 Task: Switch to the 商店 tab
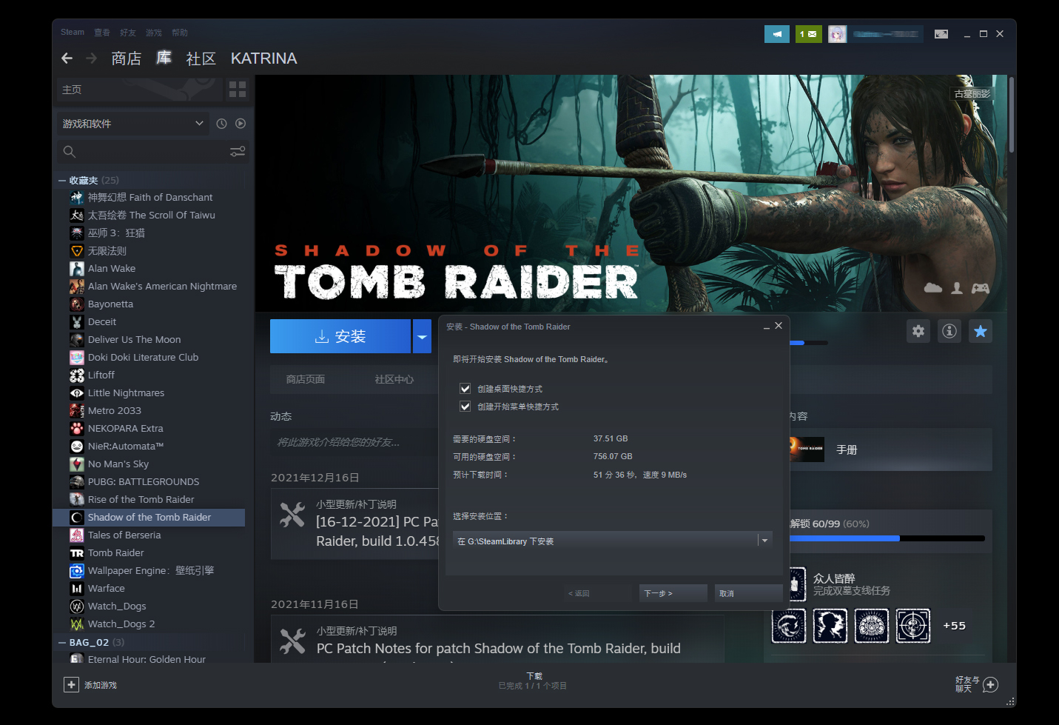[127, 59]
